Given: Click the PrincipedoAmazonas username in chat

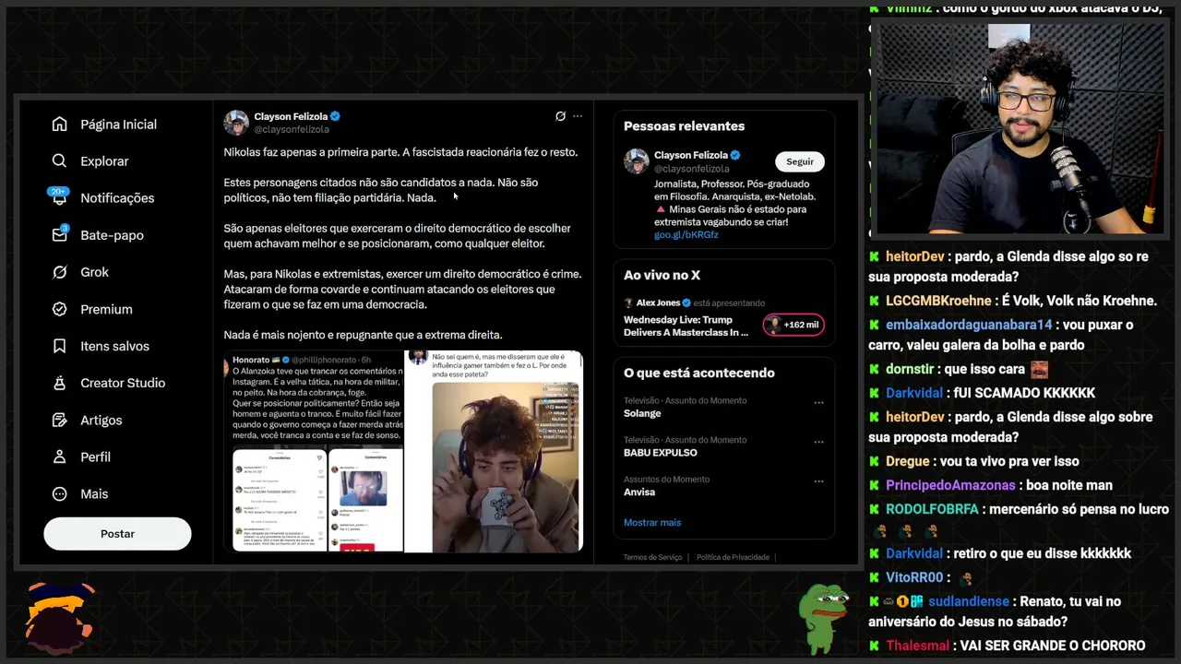Looking at the screenshot, I should click(950, 485).
